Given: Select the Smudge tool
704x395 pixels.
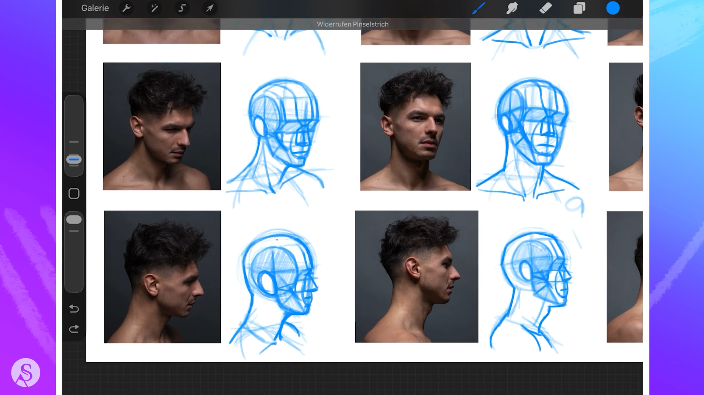Looking at the screenshot, I should (x=512, y=8).
